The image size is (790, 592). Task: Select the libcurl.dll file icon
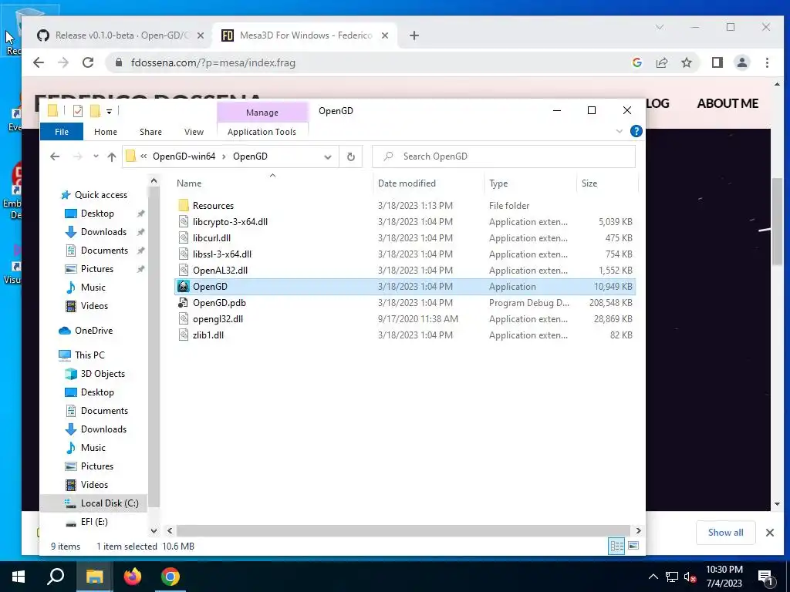184,237
